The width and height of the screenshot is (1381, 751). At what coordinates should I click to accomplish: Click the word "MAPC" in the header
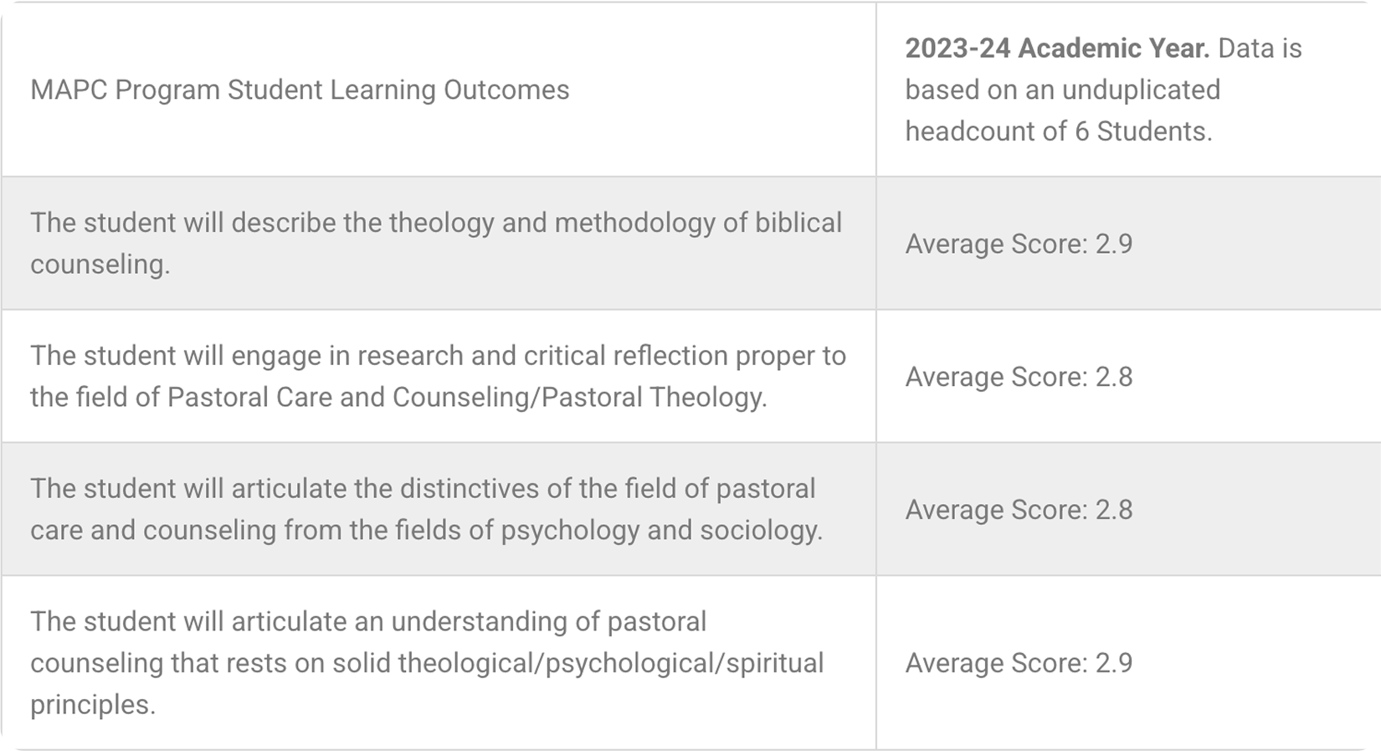[x=69, y=90]
